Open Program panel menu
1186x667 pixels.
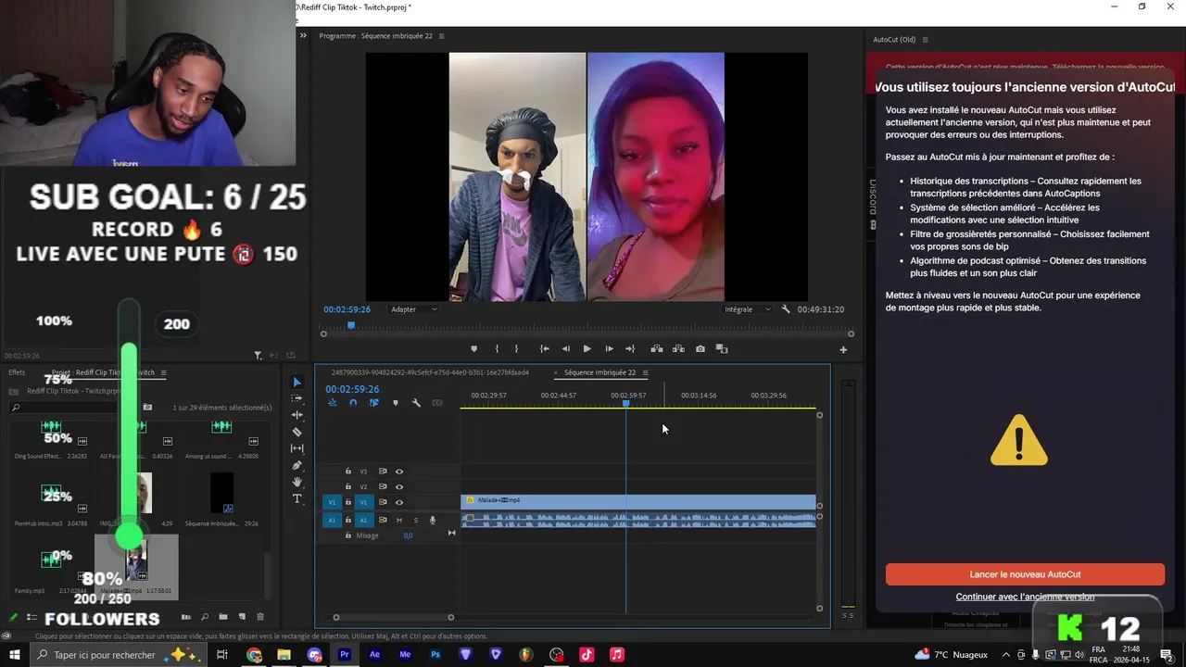[441, 36]
